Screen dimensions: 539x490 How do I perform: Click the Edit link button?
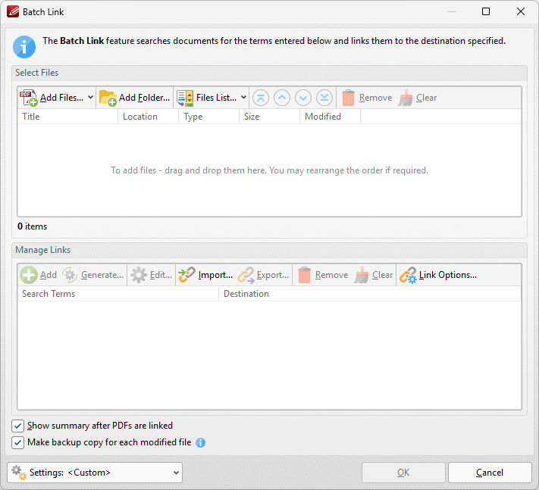(152, 275)
